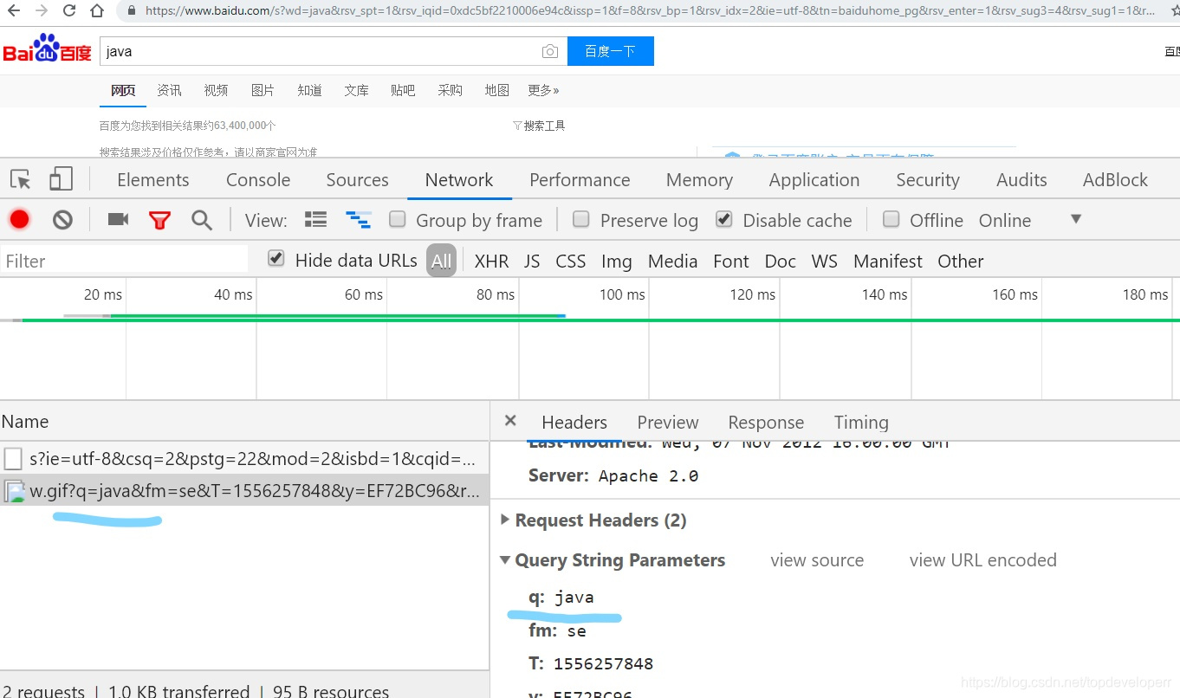The height and width of the screenshot is (698, 1180).
Task: Filter requests by CSS
Action: coord(571,262)
